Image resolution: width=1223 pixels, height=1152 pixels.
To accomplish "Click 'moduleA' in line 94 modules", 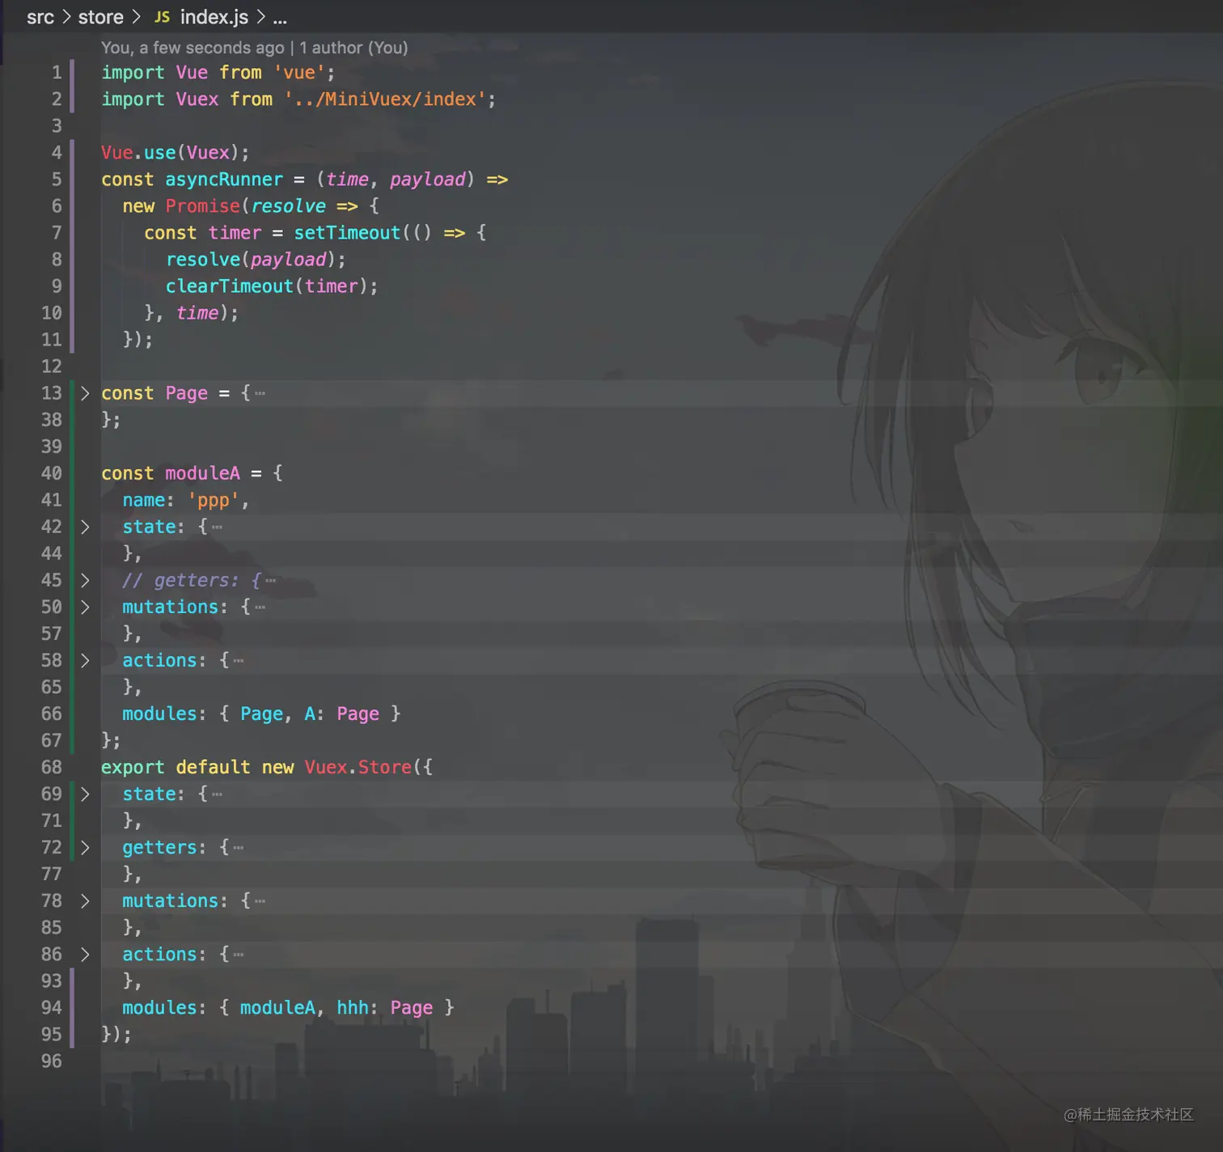I will coord(277,1007).
